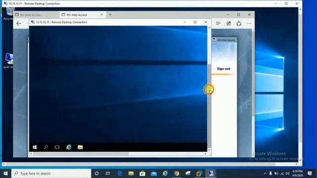
Task: Click right arrow of 10.10.10.11 horizontal scrollbar
Action: pyautogui.click(x=297, y=164)
